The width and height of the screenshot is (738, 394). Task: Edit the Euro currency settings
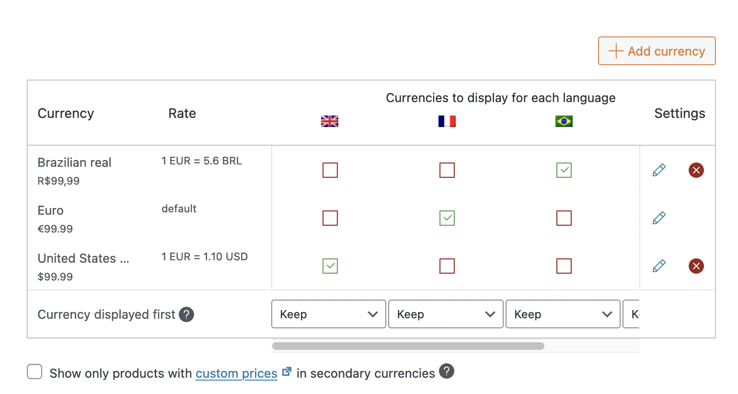(659, 218)
